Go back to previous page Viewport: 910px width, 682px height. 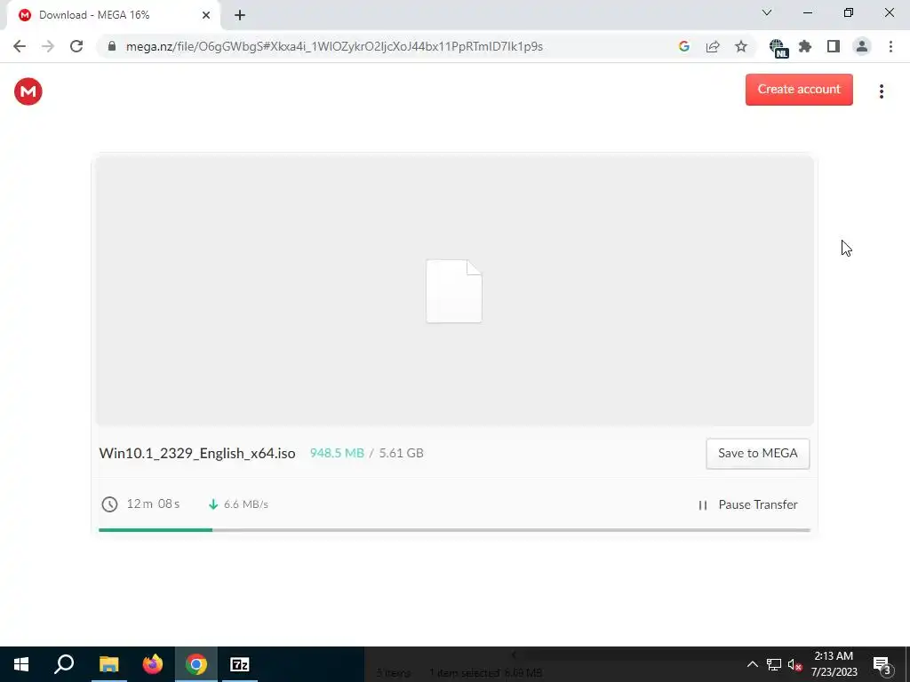(x=20, y=46)
